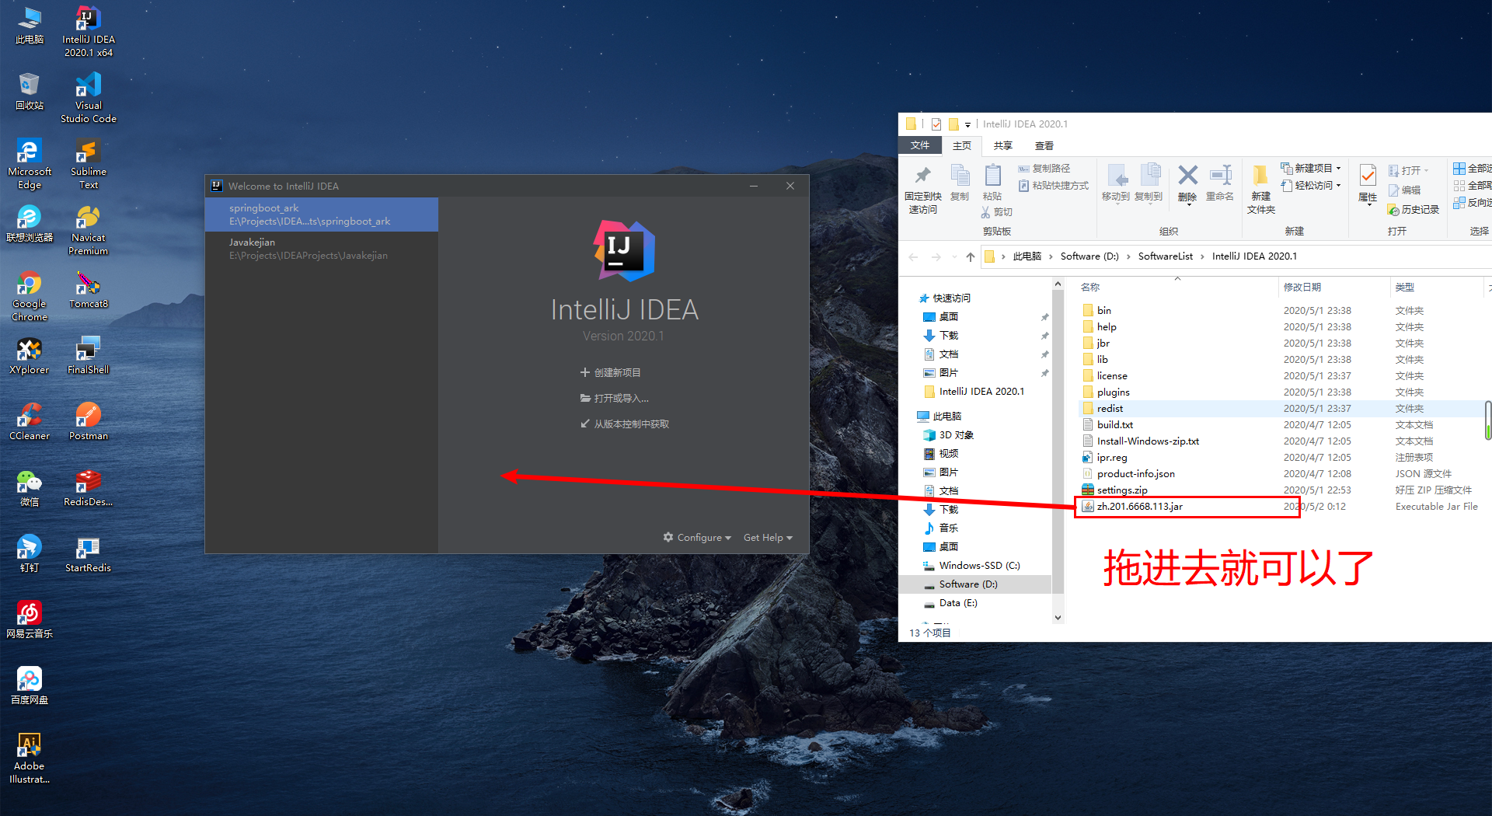Click the 删除 (delete) ribbon icon in Explorer
The image size is (1492, 816).
click(x=1187, y=183)
